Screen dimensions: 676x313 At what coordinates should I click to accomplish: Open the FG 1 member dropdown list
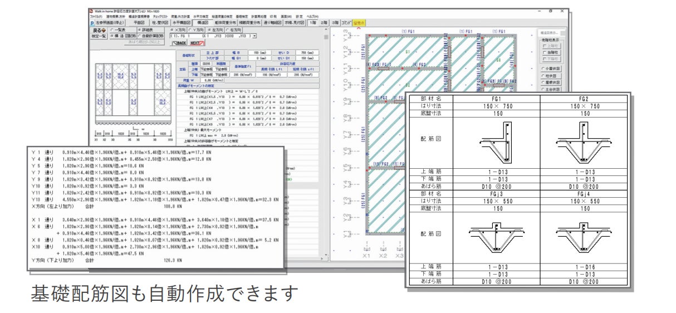tap(254, 36)
